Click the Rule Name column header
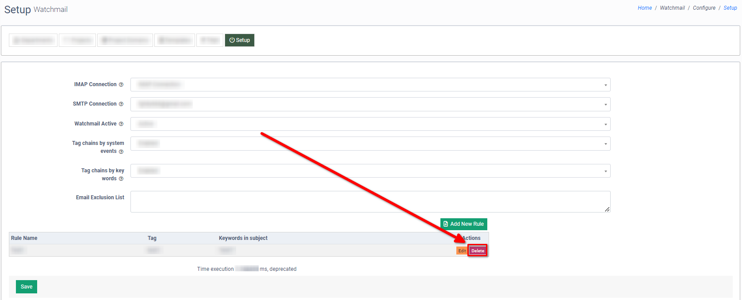This screenshot has width=742, height=300. [24, 238]
